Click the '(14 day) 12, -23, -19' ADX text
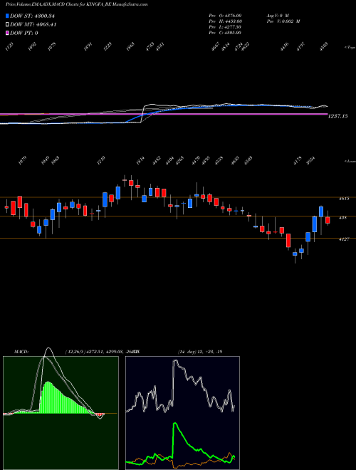The image size is (356, 470). pyautogui.click(x=200, y=352)
